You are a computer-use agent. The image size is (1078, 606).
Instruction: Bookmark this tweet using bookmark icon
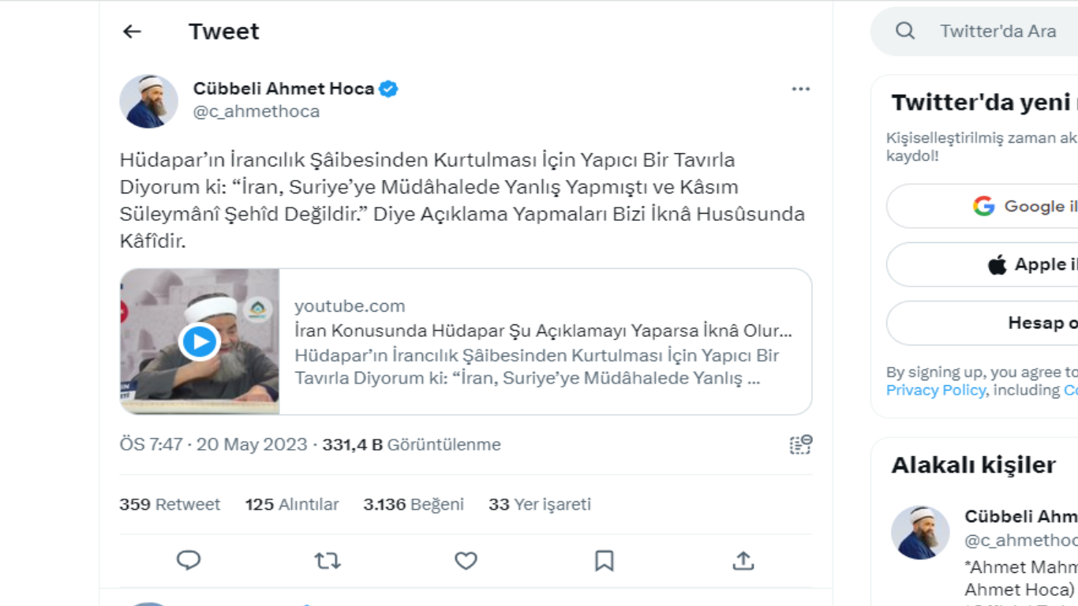click(605, 560)
